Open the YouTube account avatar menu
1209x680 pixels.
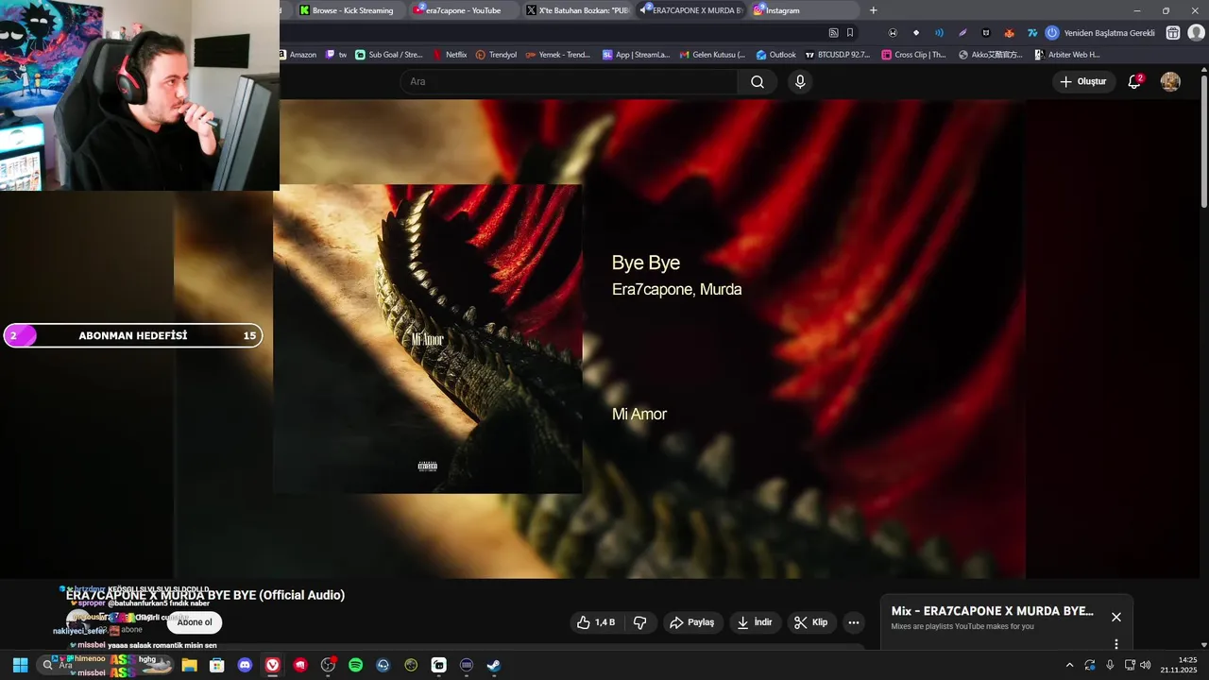click(x=1170, y=82)
